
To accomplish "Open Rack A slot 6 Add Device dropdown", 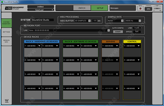I will coord(50,60).
